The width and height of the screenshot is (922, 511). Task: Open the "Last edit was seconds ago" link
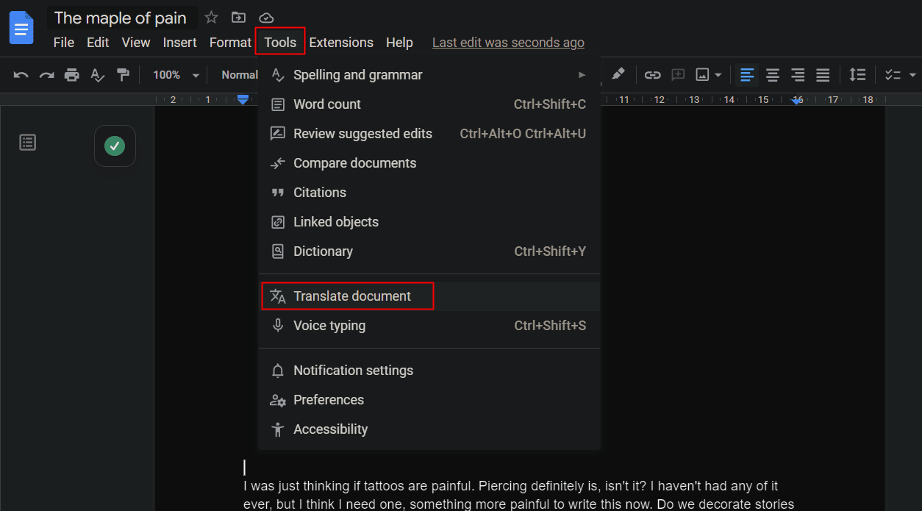[508, 43]
